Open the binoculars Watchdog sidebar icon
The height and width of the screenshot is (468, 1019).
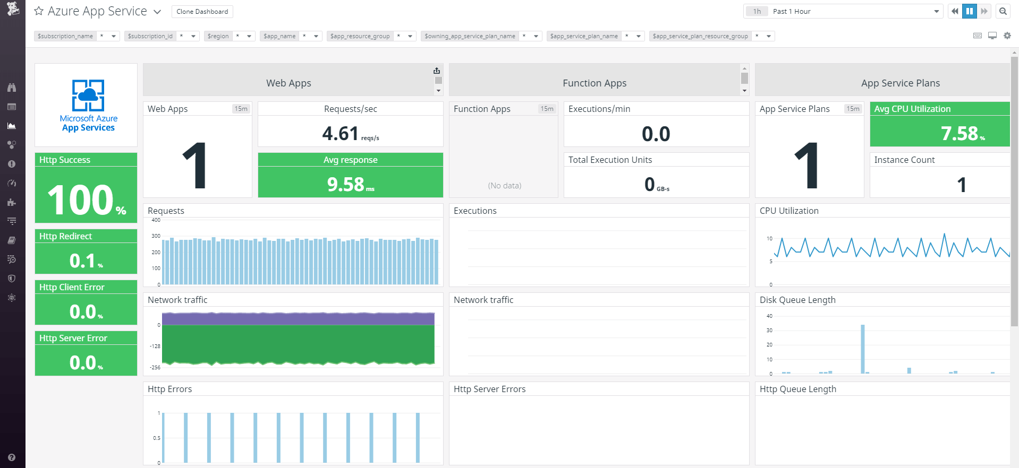[12, 88]
